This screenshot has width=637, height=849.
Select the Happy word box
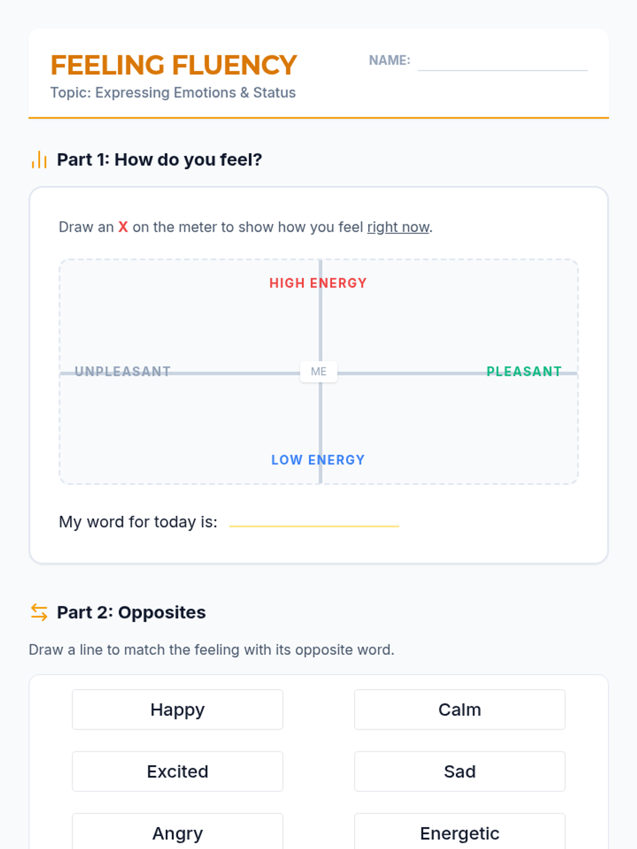(x=177, y=709)
